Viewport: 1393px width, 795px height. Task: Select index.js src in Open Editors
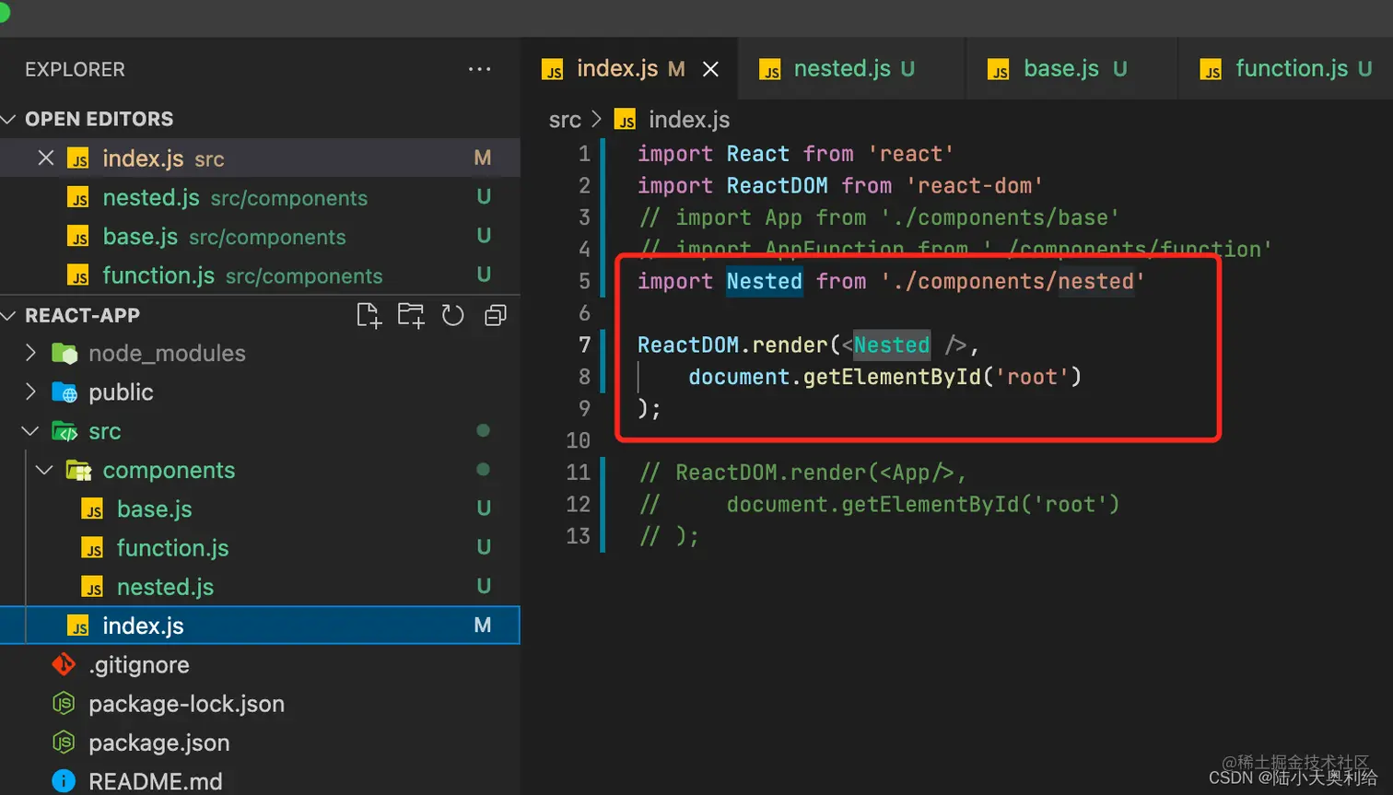[260, 158]
